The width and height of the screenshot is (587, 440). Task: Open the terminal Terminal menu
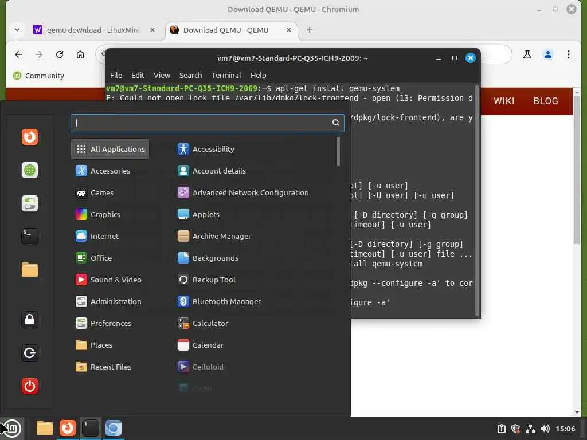(x=226, y=75)
